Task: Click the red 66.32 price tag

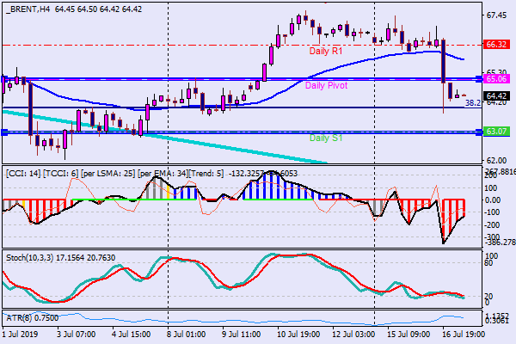Action: (x=495, y=44)
